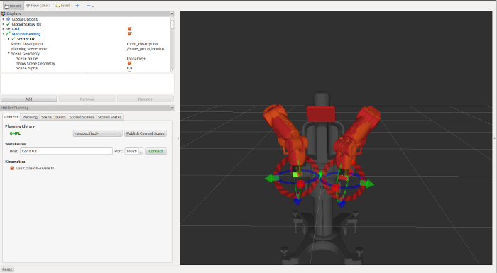Image resolution: width=497 pixels, height=273 pixels.
Task: Click the Warehouse Port number field
Action: pos(131,151)
